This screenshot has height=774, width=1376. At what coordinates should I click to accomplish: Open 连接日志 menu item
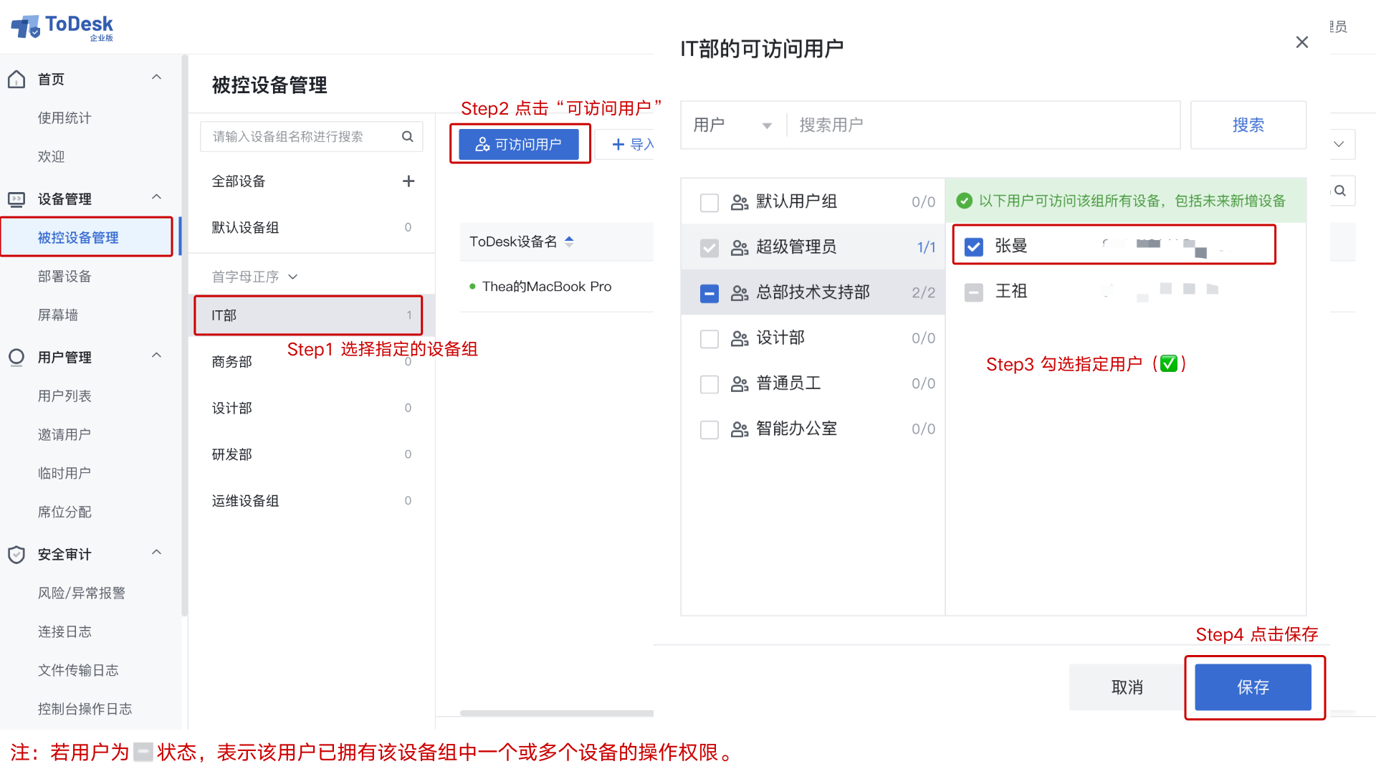64,631
